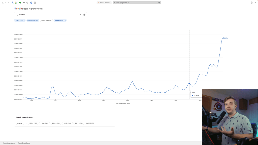The height and width of the screenshot is (145, 258).
Task: Toggle the Case-Insensitive option
Action: click(x=46, y=20)
